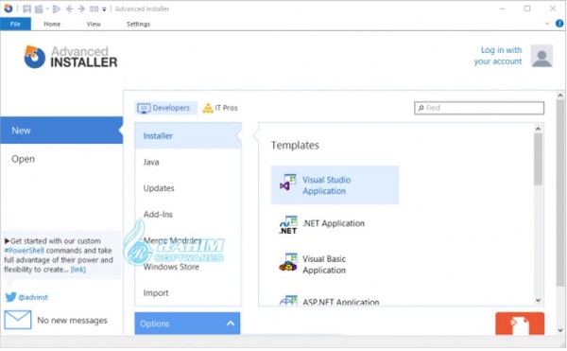This screenshot has height=351, width=567.
Task: Open the File menu tab
Action: tap(15, 24)
